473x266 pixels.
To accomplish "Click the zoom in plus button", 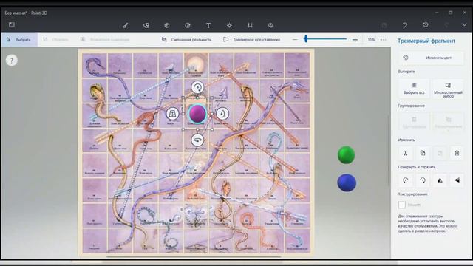I will pos(355,39).
